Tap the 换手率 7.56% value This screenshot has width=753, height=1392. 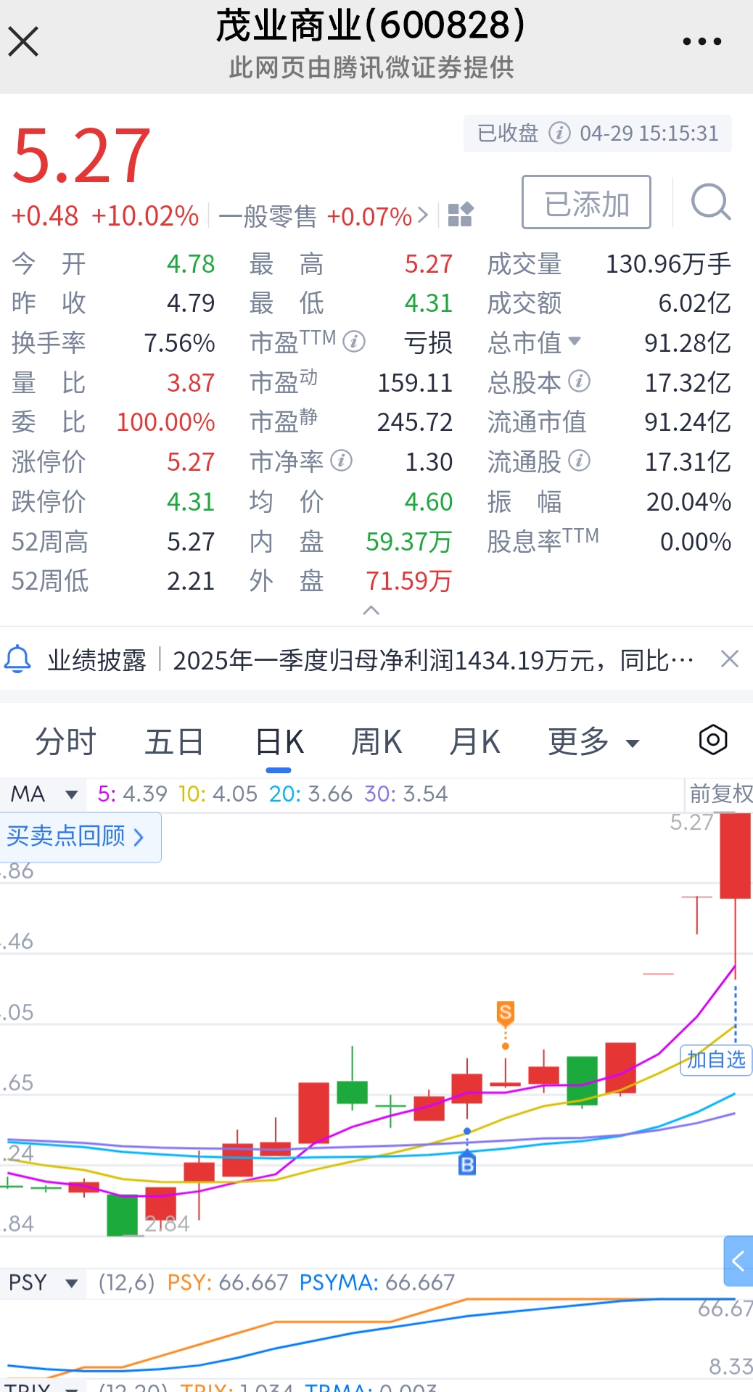click(179, 342)
